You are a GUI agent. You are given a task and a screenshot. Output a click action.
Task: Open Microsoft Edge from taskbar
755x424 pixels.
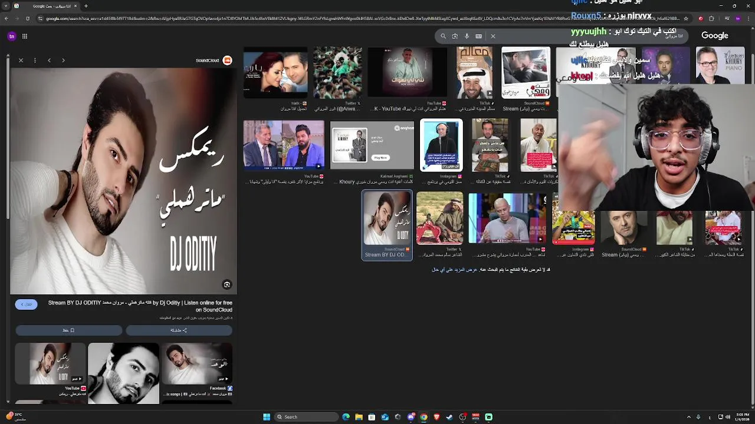[x=346, y=417]
